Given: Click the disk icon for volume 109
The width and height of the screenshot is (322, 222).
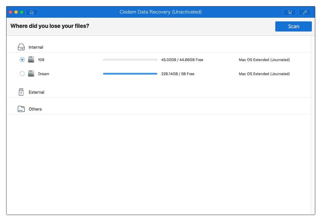Looking at the screenshot, I should click(31, 60).
